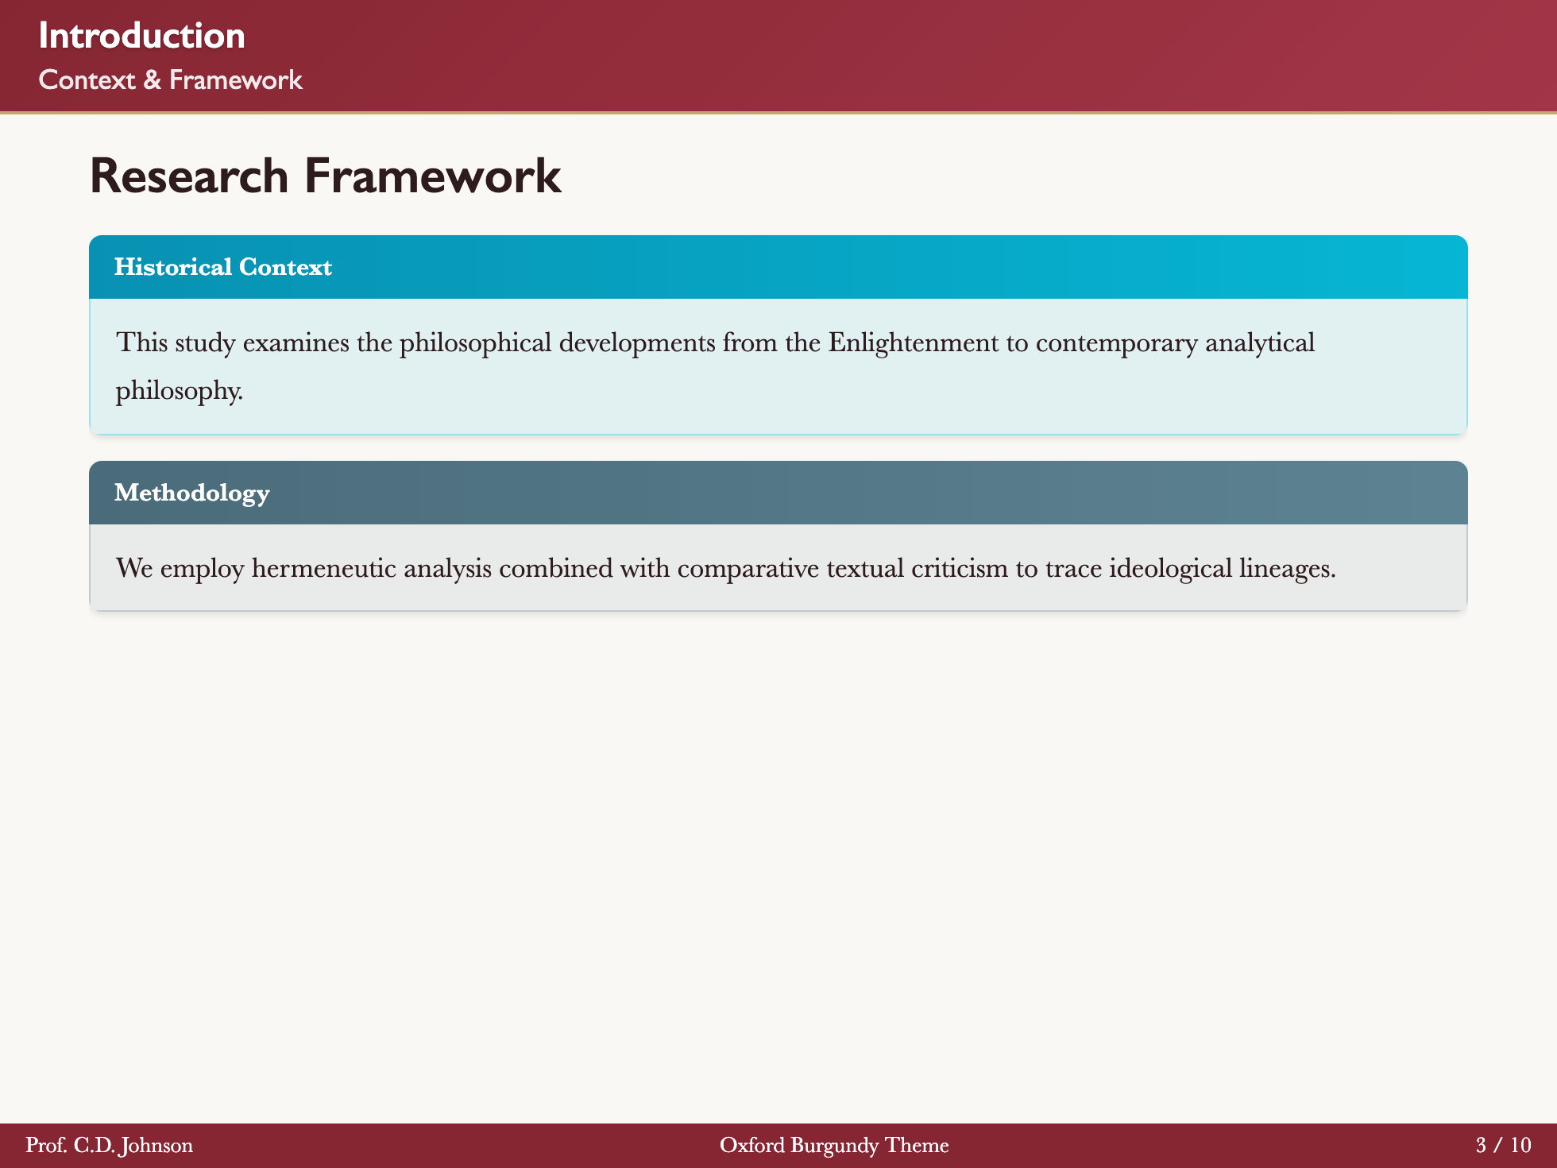Click the word philosophy. on the second line
The height and width of the screenshot is (1168, 1557).
coord(180,390)
